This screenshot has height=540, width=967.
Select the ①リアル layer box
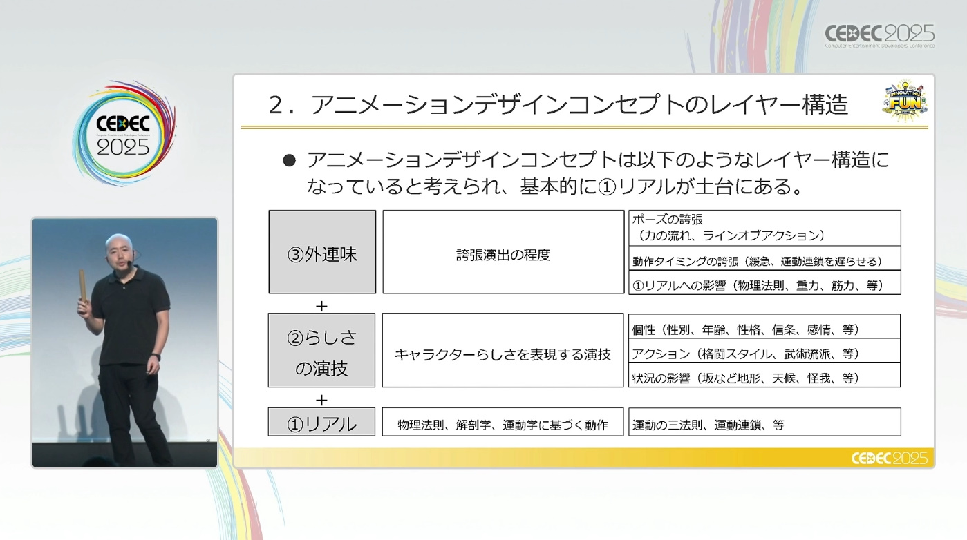pos(322,422)
